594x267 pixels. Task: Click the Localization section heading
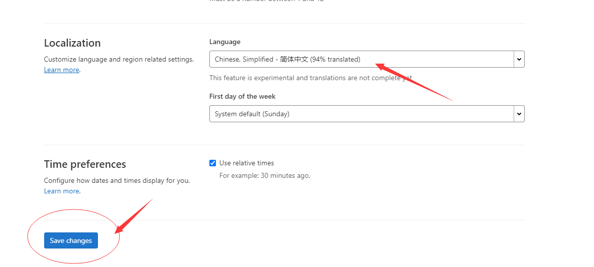click(72, 43)
